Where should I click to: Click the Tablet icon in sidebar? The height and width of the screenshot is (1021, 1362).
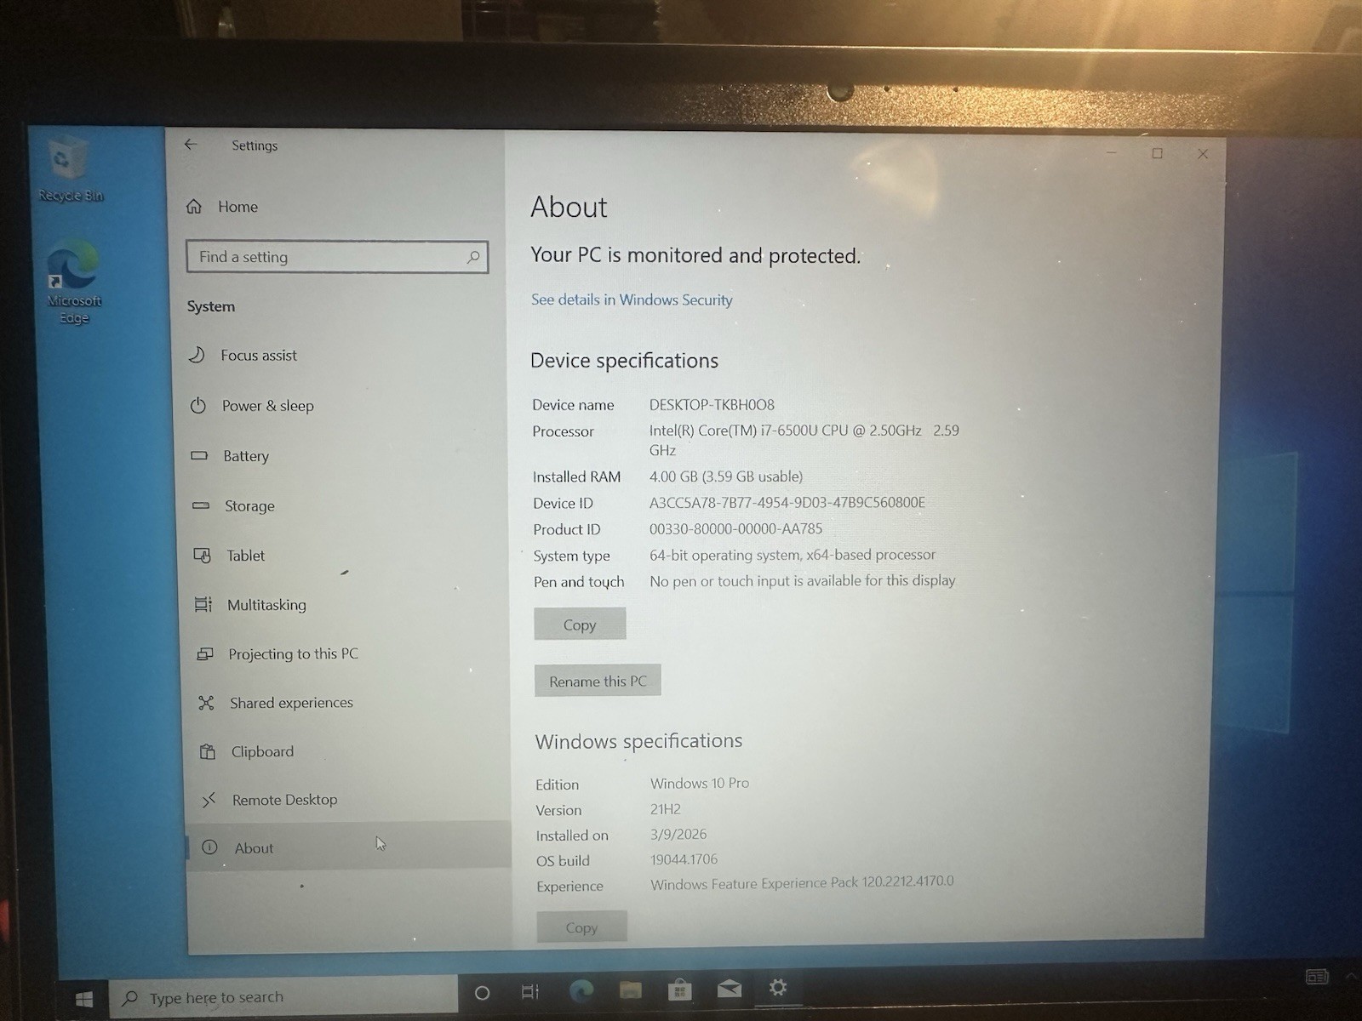pyautogui.click(x=203, y=556)
